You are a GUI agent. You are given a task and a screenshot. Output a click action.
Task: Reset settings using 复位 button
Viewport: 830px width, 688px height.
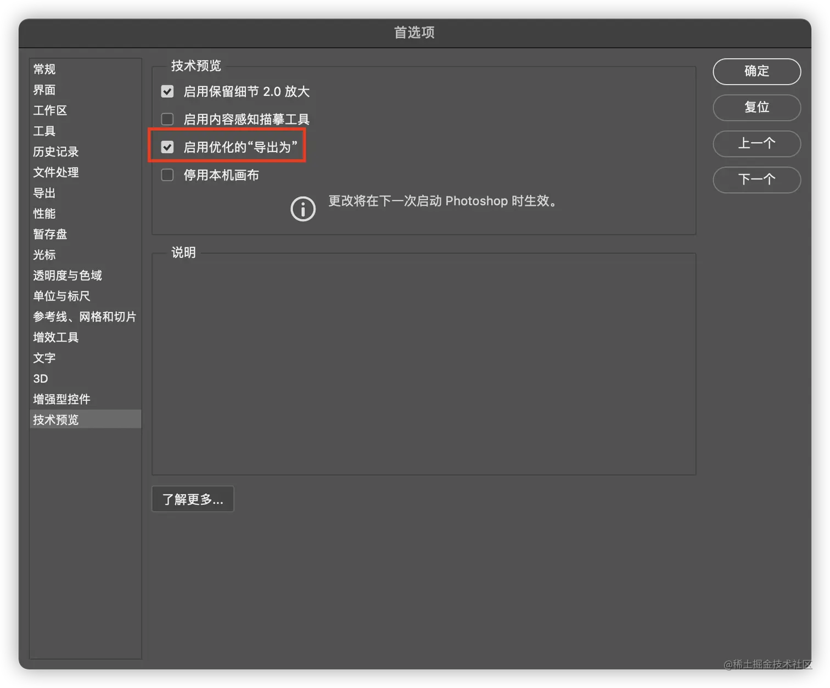point(756,107)
